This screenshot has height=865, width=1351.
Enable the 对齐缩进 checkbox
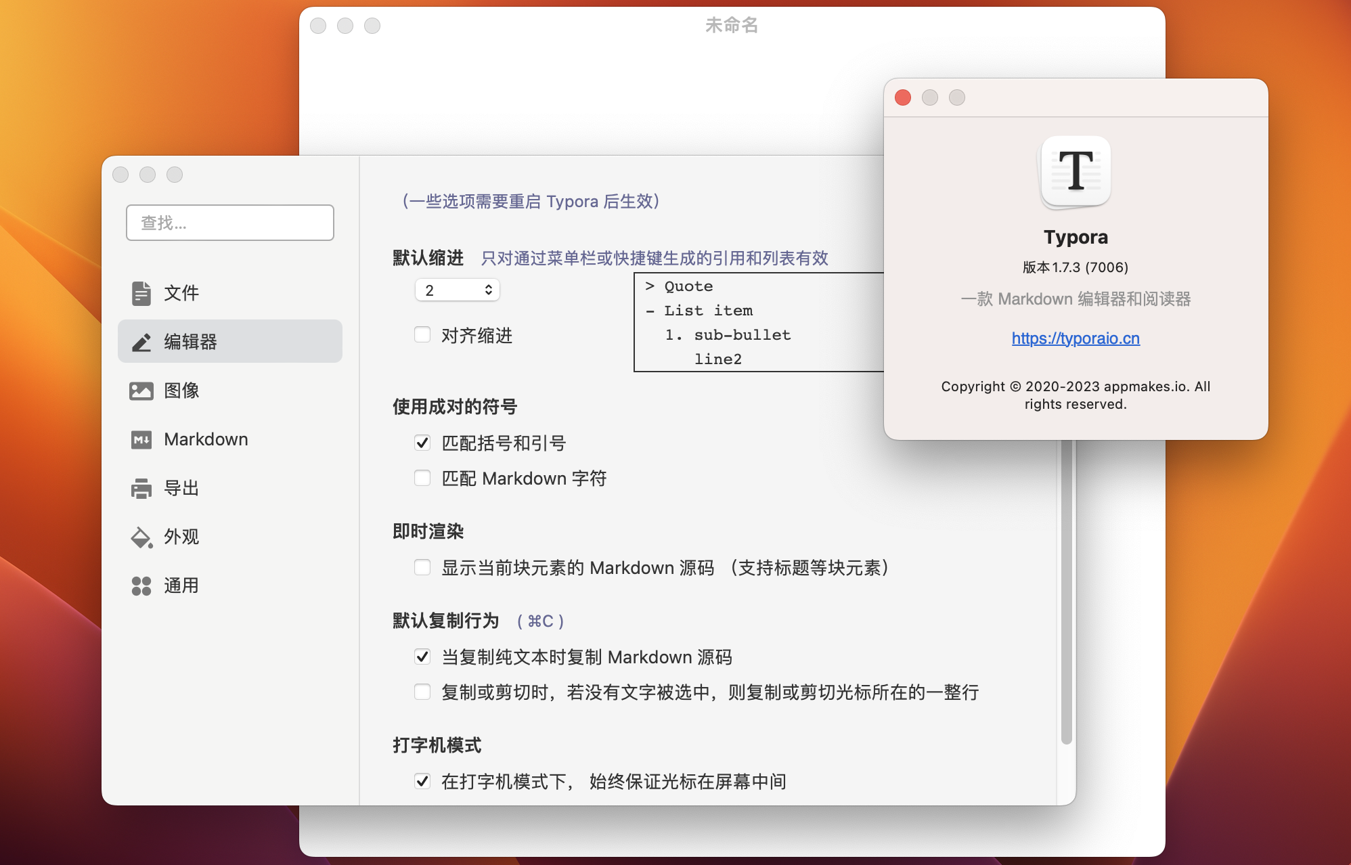click(x=422, y=334)
